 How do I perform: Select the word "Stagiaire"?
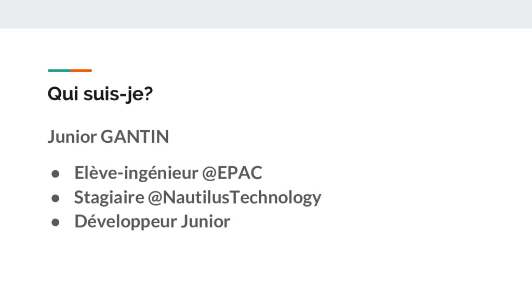[109, 198]
